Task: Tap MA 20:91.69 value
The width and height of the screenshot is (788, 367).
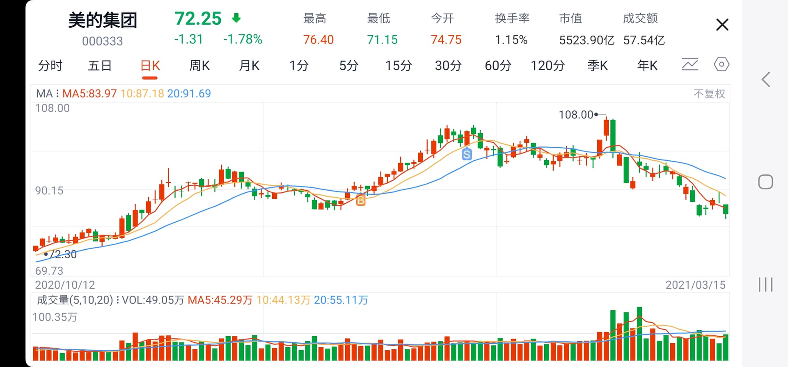Action: pos(189,93)
